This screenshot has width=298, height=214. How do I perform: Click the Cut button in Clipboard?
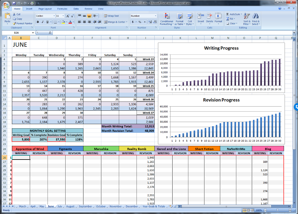pyautogui.click(x=16, y=14)
